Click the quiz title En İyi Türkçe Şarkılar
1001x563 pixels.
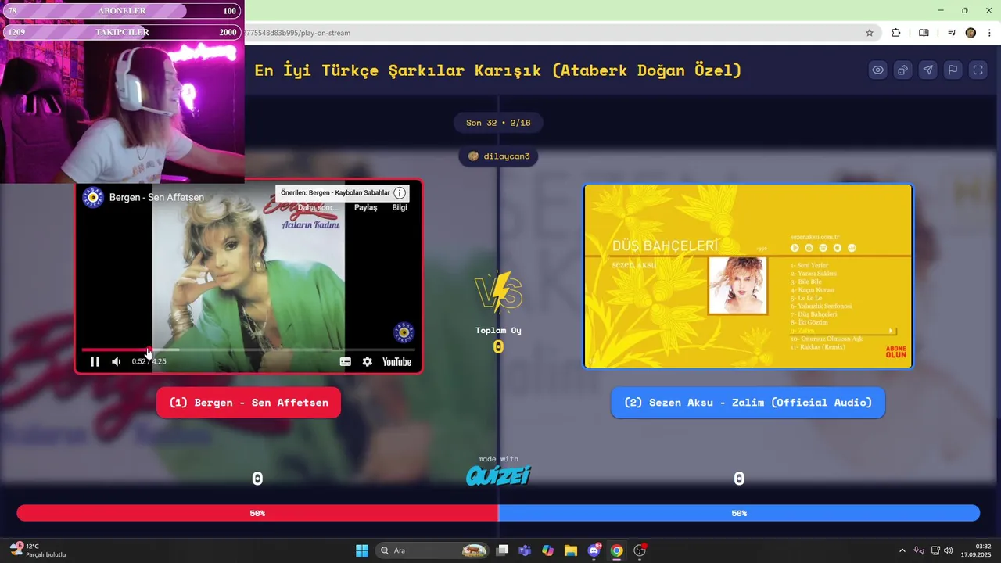[x=497, y=70]
